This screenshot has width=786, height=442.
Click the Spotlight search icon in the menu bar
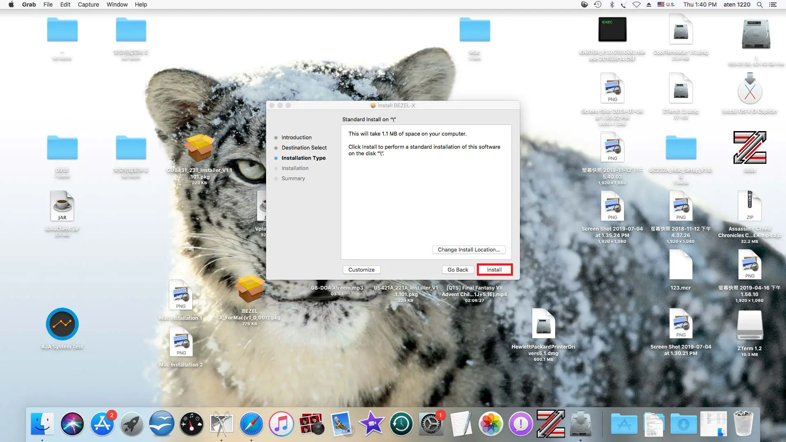(759, 5)
